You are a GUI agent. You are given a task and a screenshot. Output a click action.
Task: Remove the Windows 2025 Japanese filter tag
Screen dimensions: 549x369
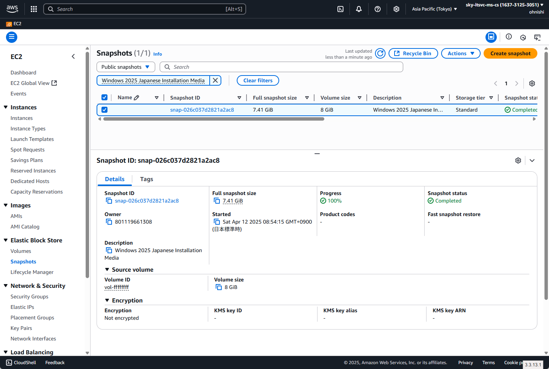[215, 80]
